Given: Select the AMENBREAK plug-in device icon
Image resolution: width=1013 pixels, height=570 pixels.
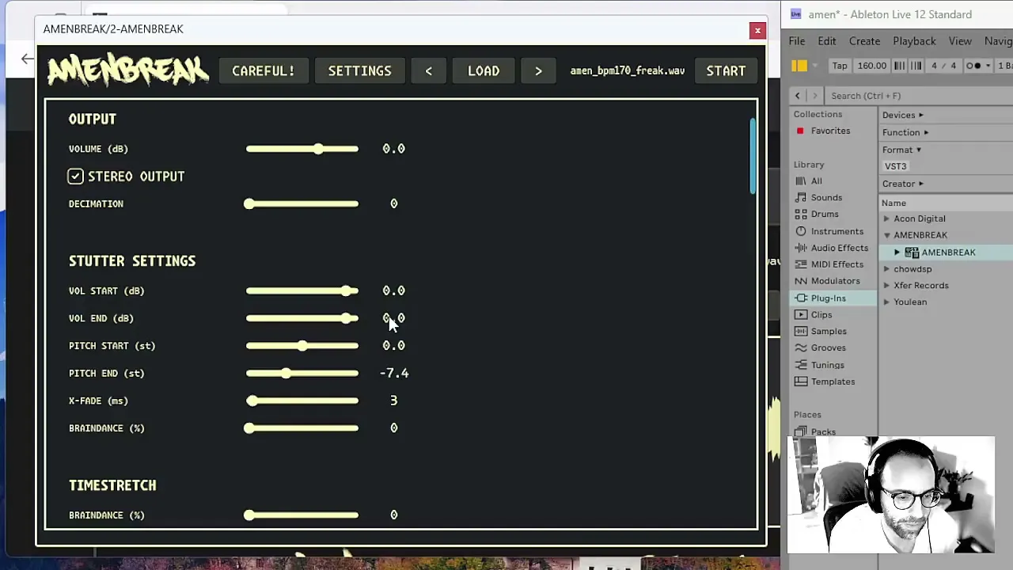Looking at the screenshot, I should click(912, 253).
